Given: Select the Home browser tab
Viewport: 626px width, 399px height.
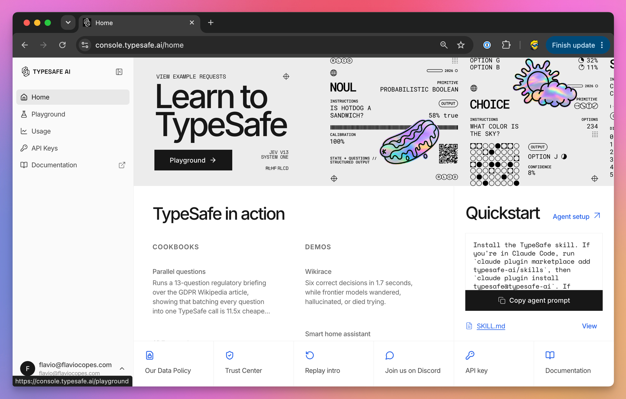Looking at the screenshot, I should 140,23.
